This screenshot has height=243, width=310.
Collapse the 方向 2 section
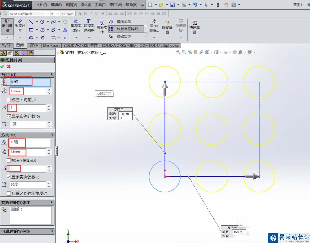pos(51,135)
